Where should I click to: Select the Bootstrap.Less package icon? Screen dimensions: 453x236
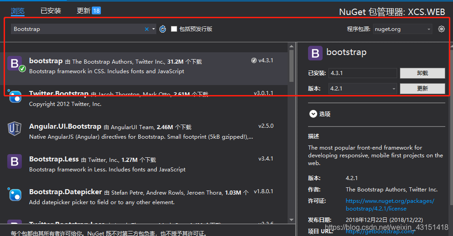tap(15, 161)
